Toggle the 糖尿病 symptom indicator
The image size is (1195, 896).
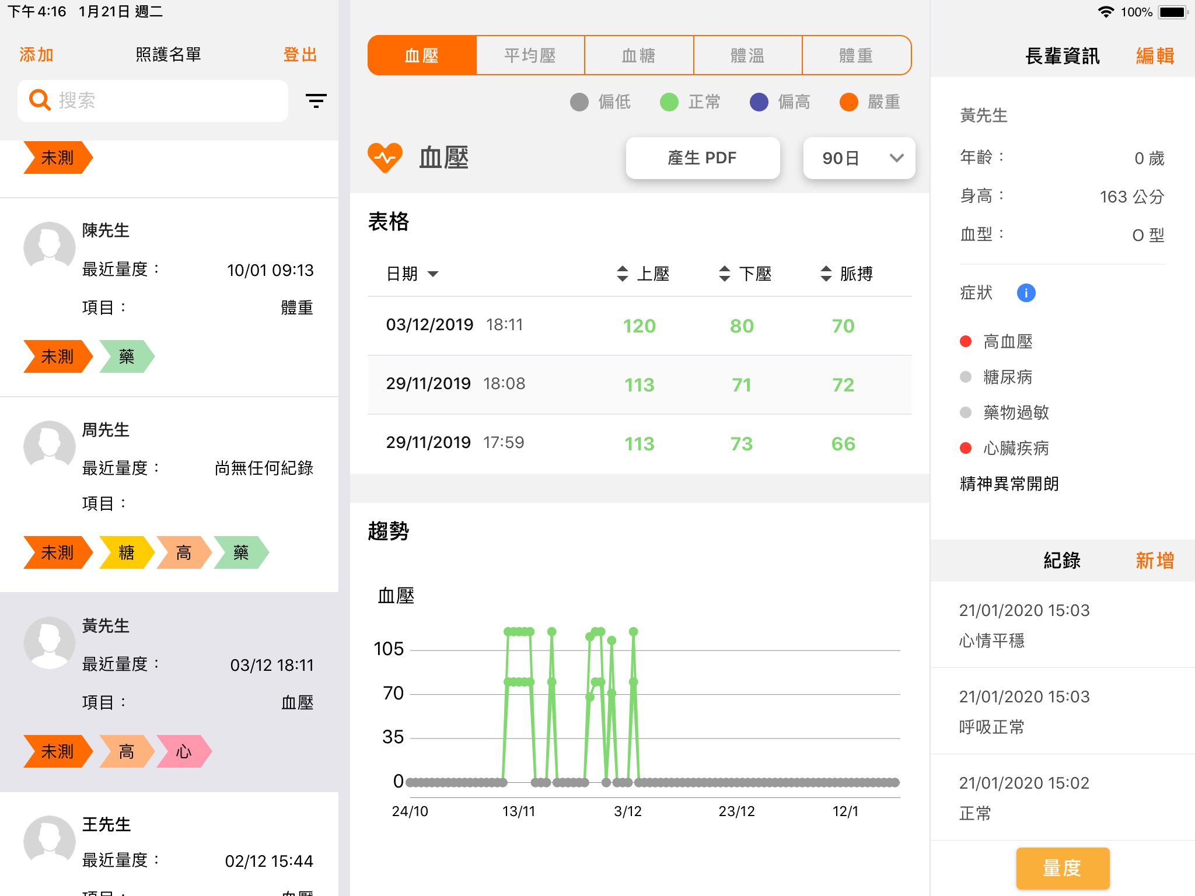tap(966, 377)
